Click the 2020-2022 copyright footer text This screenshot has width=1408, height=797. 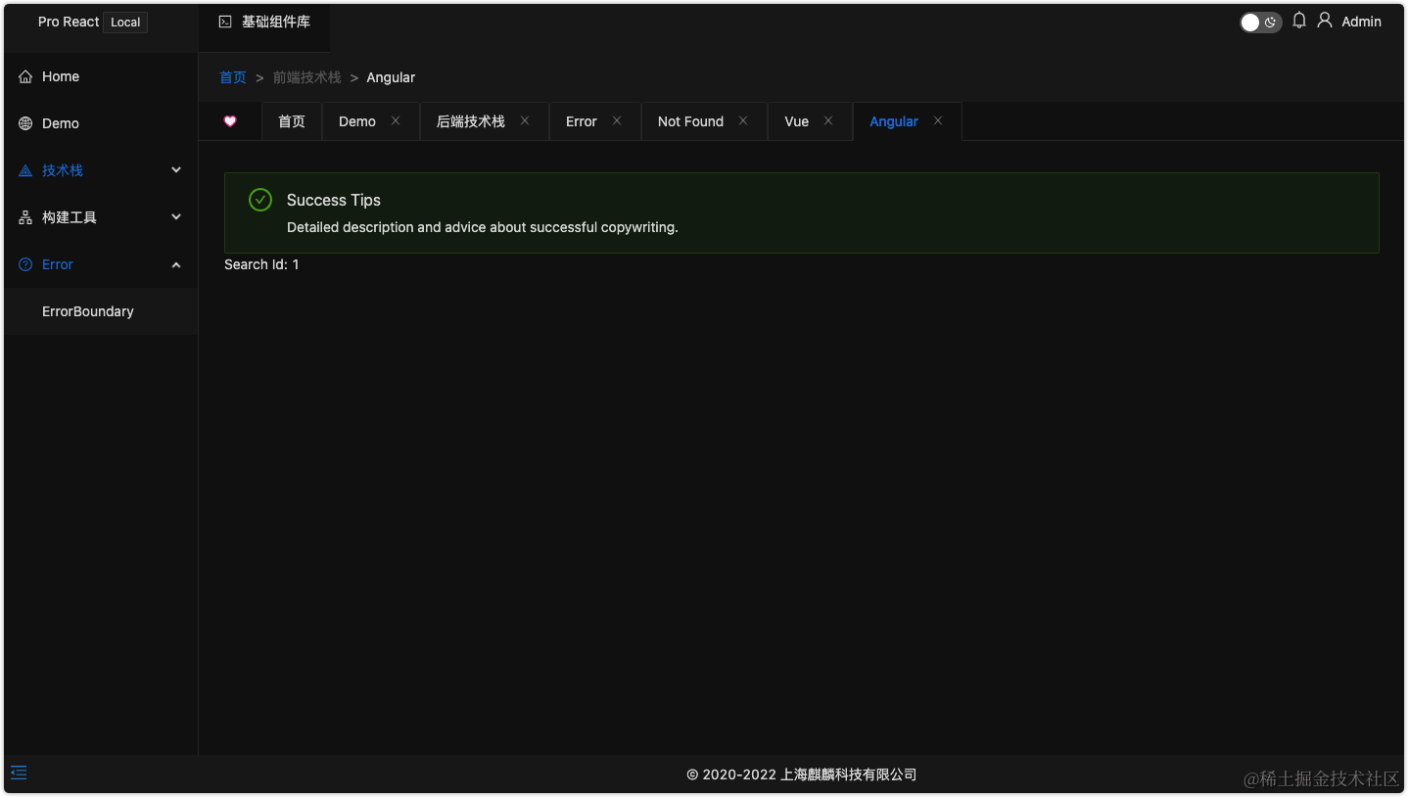coord(802,774)
